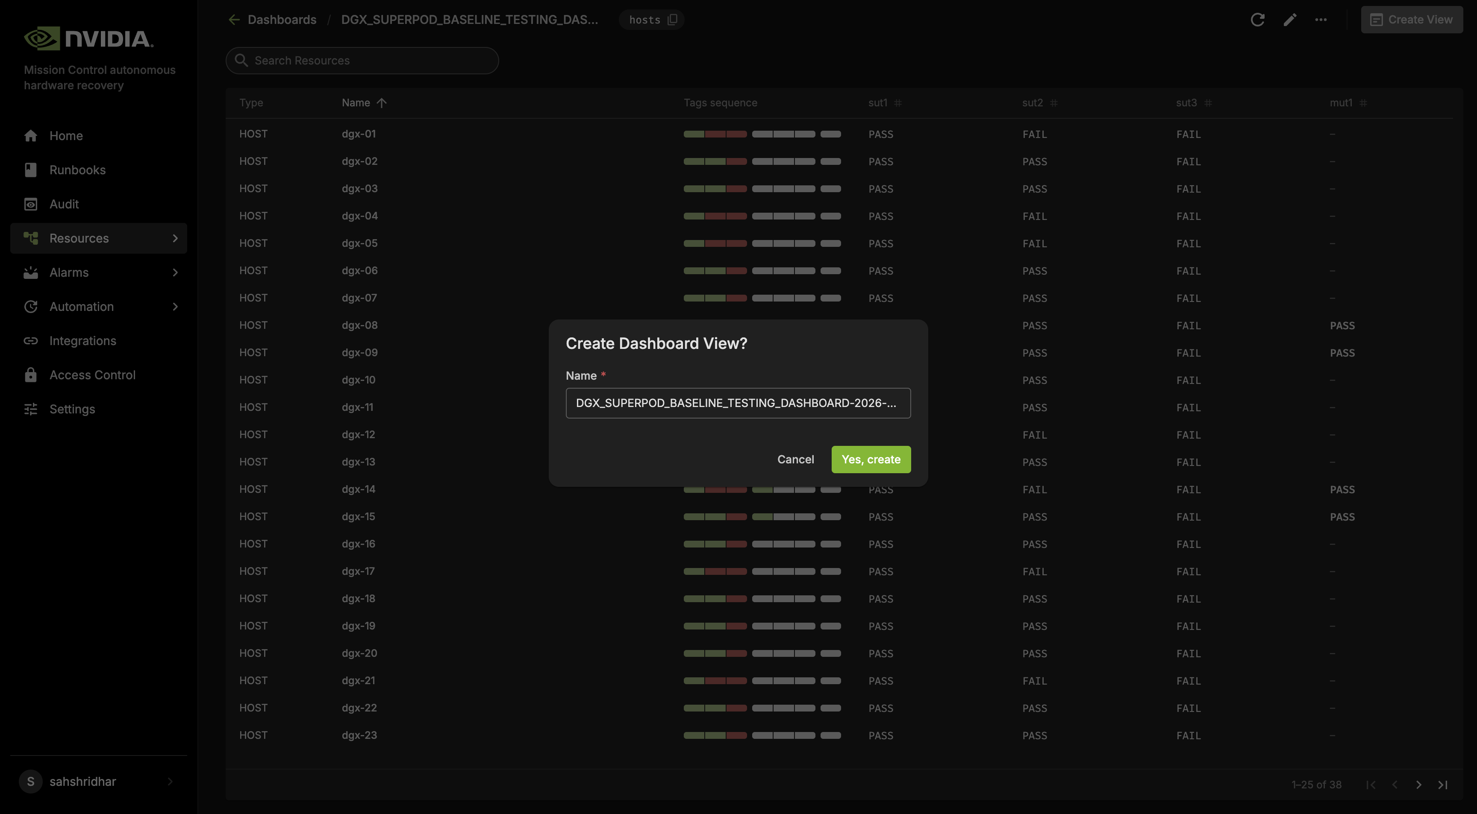Viewport: 1477px width, 814px height.
Task: Expand the sahshridhar user menu chevron
Action: pos(170,782)
